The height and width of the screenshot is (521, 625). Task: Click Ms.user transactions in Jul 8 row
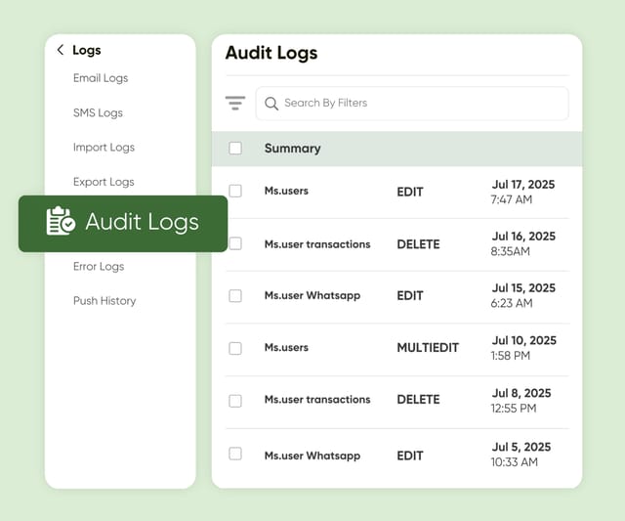pyautogui.click(x=317, y=400)
